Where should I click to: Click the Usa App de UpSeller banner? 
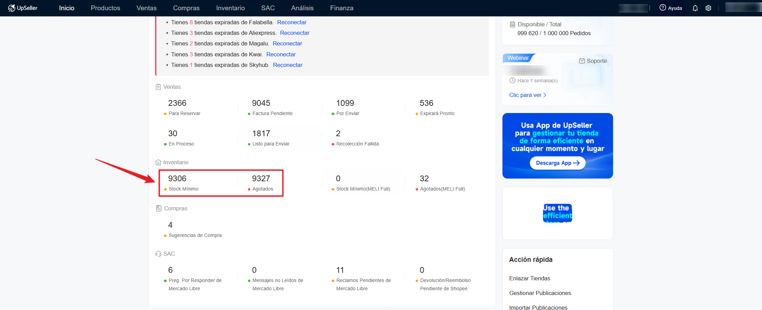tap(558, 146)
